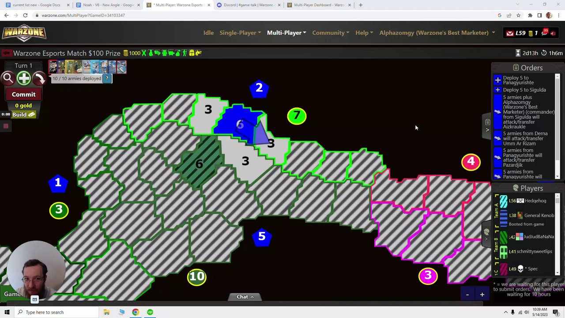
Task: Click the pink bonus circle labeled 4
Action: pos(471,162)
